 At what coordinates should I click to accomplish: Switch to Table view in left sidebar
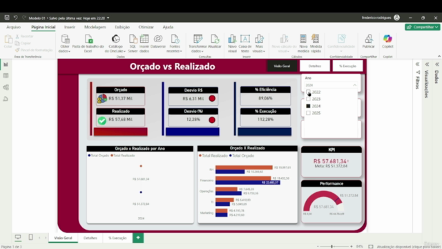point(6,75)
